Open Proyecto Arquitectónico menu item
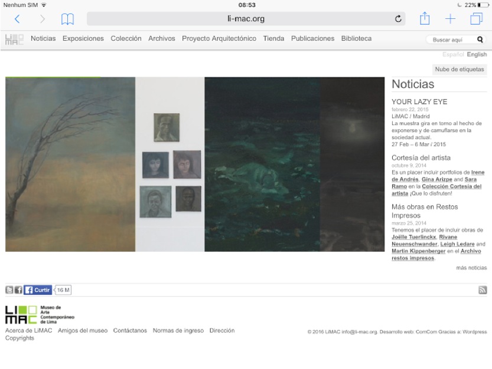Viewport: 492px width, 369px height. point(219,38)
